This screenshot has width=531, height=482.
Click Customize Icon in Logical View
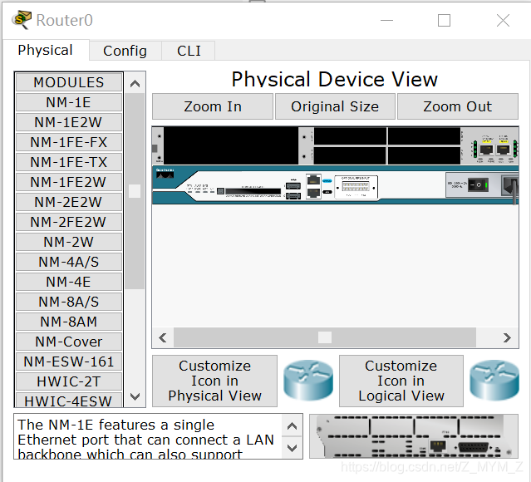[401, 381]
